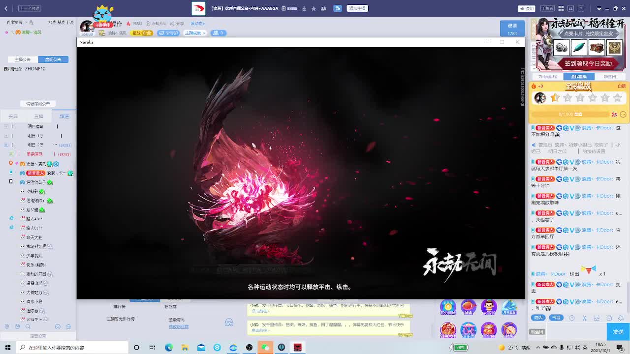
Task: Open WeChat in taskbar
Action: coord(265,348)
